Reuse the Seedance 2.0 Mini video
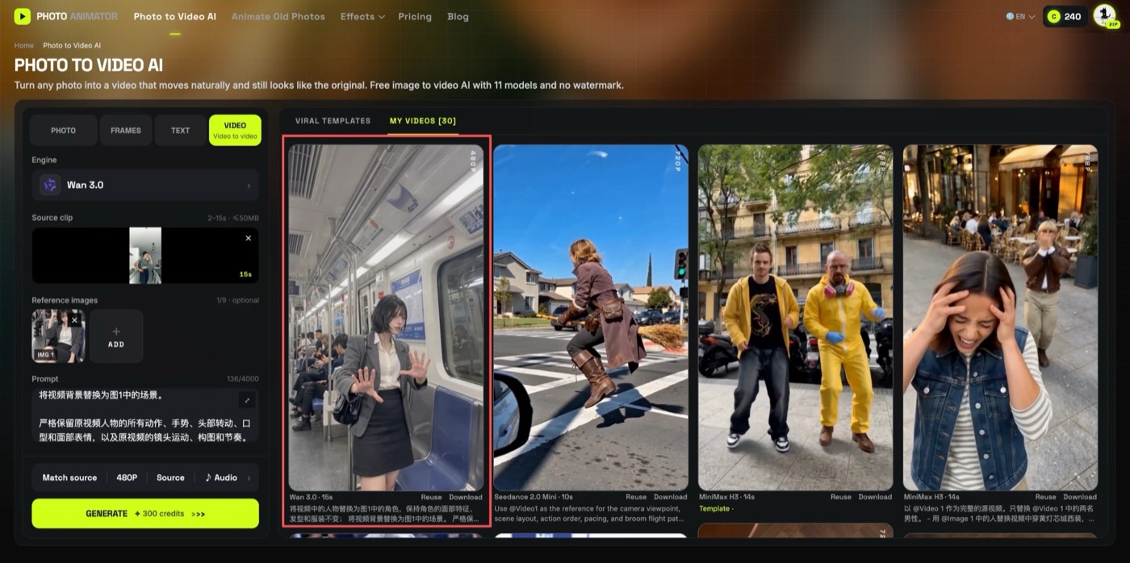 pyautogui.click(x=636, y=497)
